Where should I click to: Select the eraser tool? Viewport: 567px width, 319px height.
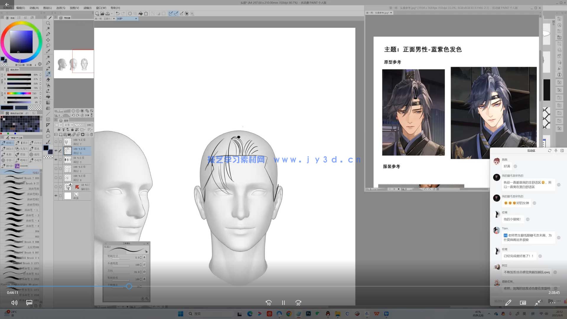pos(48,80)
